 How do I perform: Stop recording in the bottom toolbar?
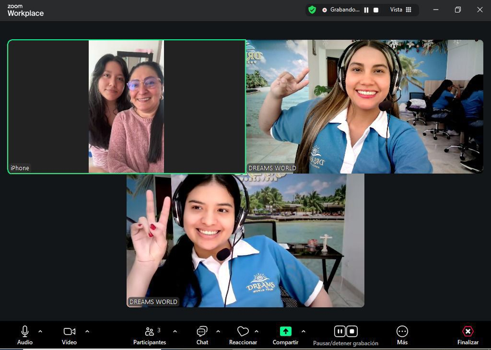(x=352, y=331)
